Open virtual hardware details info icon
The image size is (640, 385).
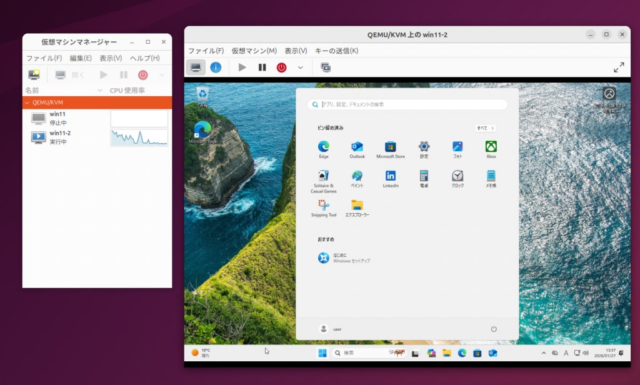[216, 67]
